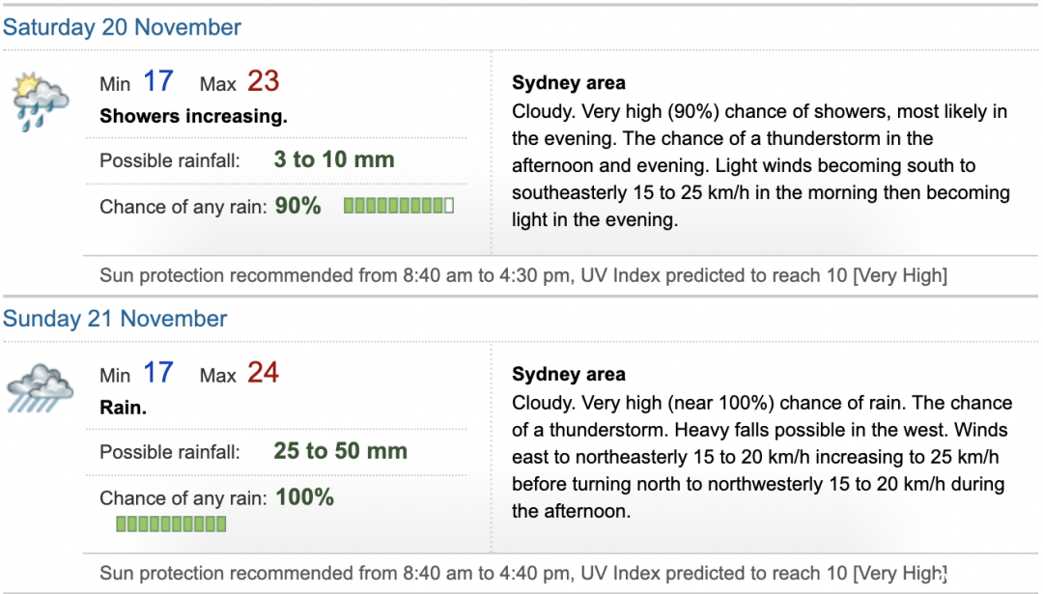Select the '3 to 10 mm' rainfall value

pyautogui.click(x=334, y=159)
